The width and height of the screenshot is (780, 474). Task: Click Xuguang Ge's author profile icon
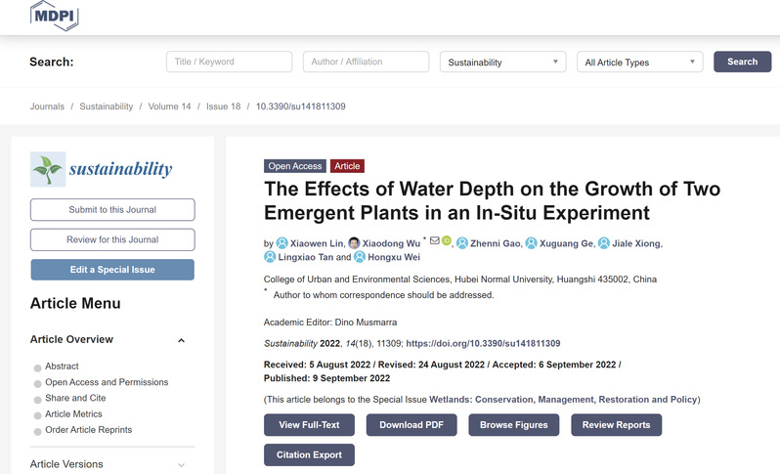[x=531, y=243]
